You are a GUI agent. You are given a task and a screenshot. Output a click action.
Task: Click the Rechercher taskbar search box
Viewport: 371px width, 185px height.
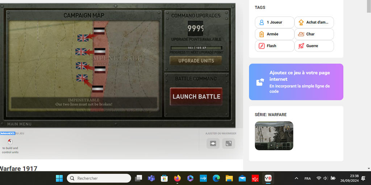pyautogui.click(x=99, y=178)
